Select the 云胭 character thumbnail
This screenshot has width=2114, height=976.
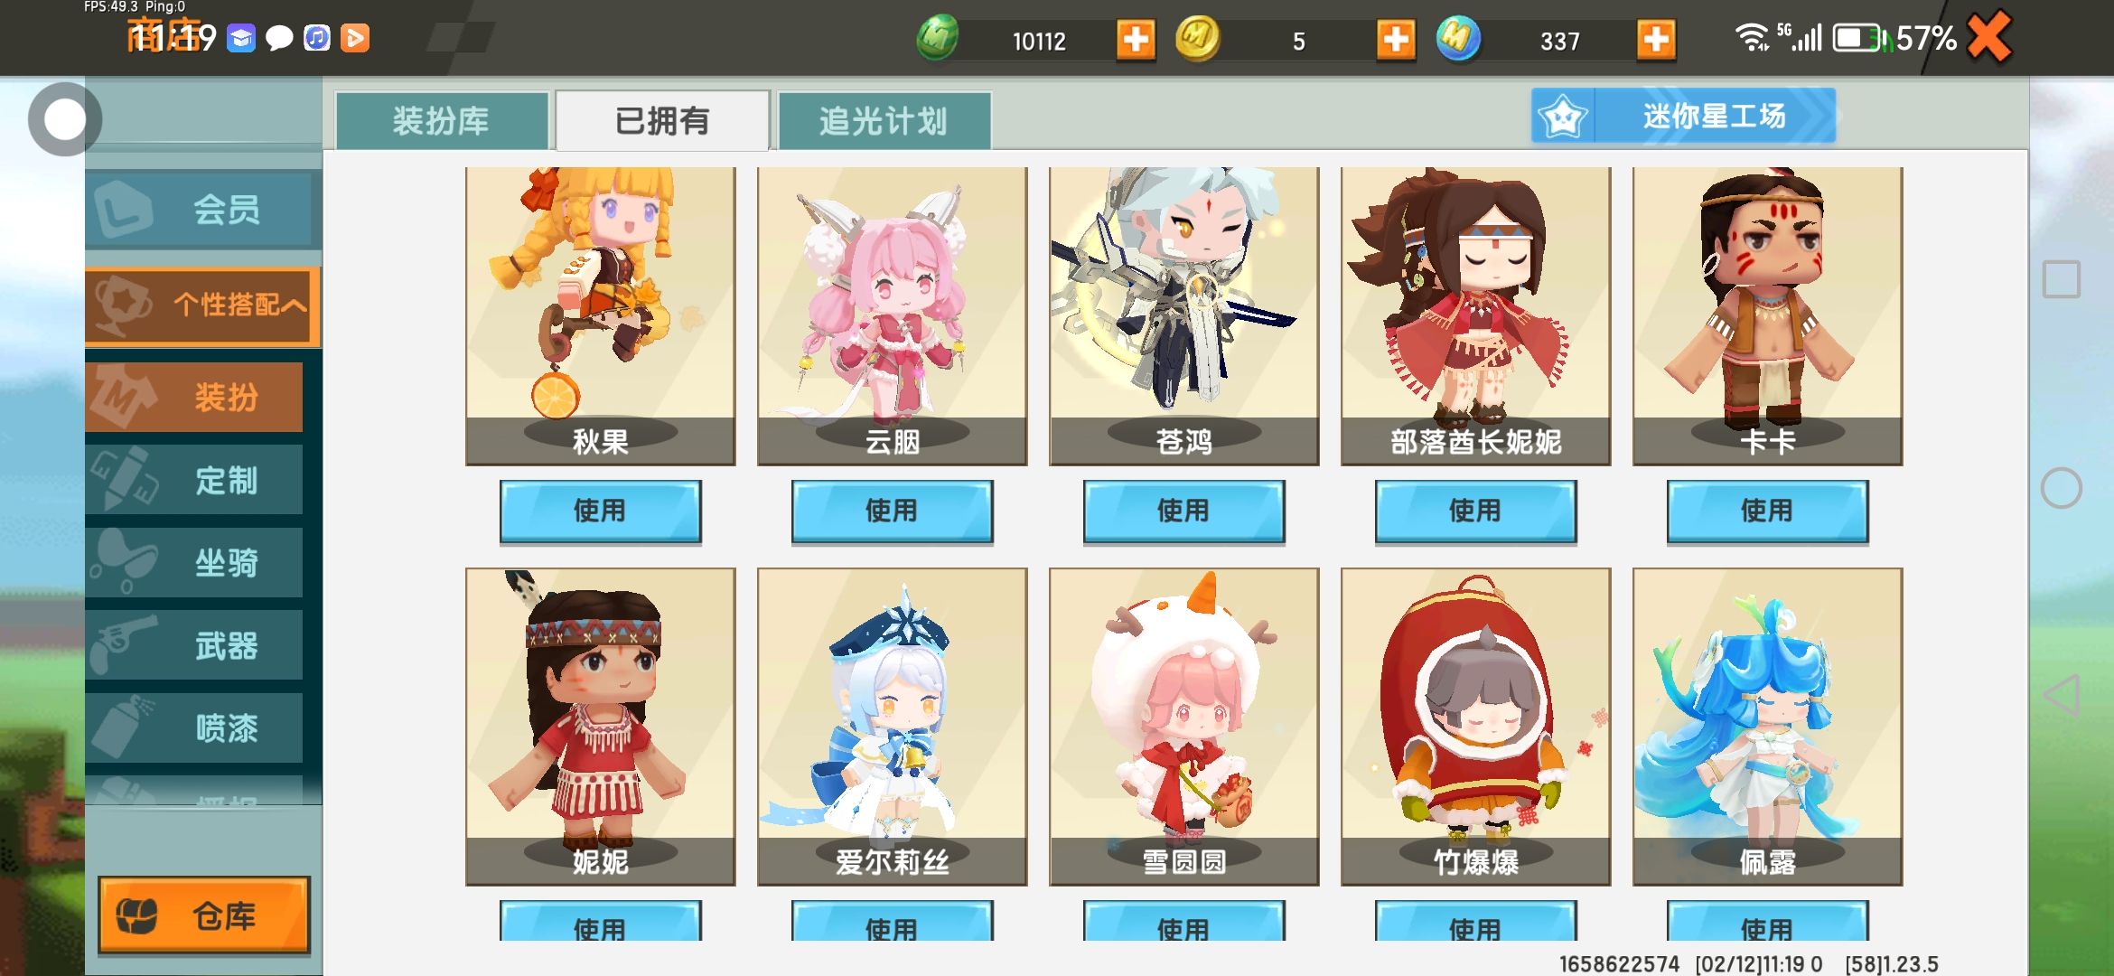coord(893,316)
